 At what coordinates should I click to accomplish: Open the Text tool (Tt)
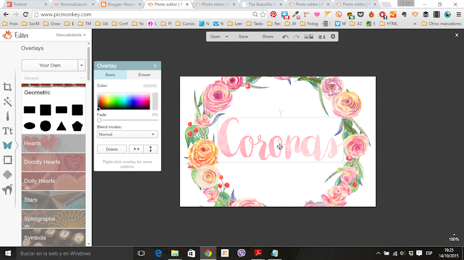coord(7,131)
